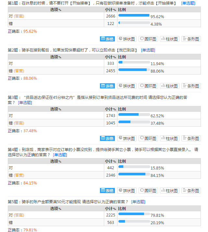Select table view for question 4
Image resolution: width=208 pixels, height=232 pixels.
coord(107,191)
